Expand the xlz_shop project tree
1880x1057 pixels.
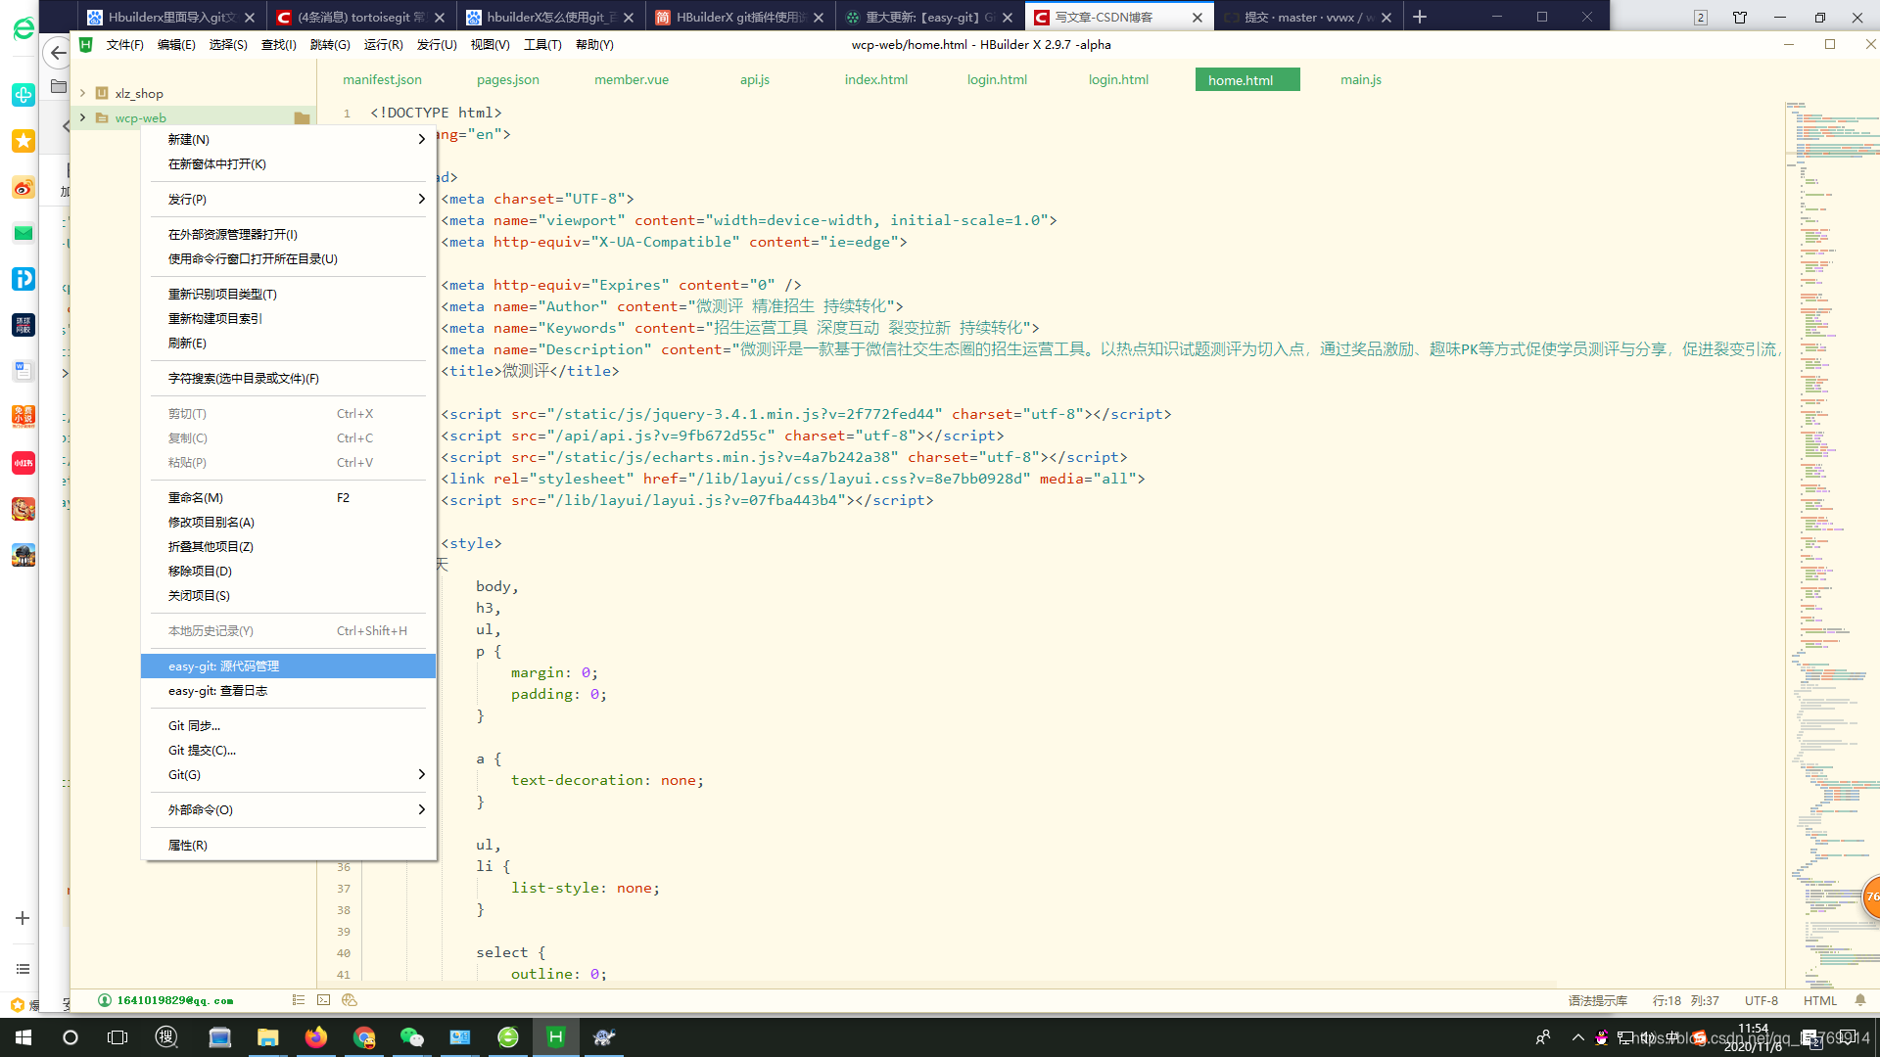click(83, 93)
